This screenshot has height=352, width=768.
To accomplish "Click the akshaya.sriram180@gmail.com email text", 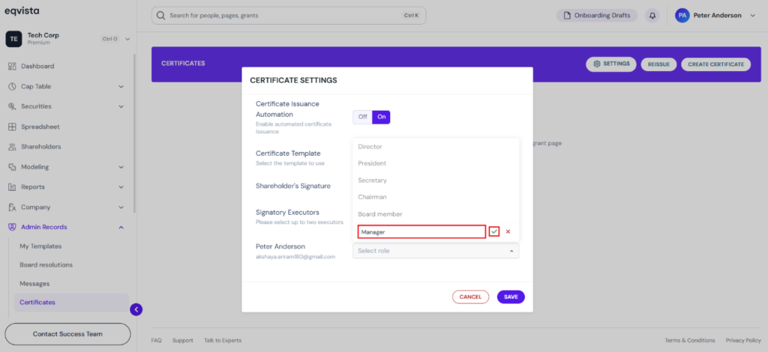I will click(295, 257).
